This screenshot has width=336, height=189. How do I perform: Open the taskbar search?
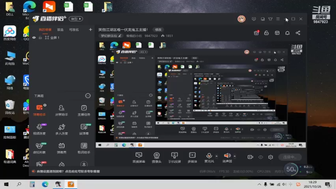pyautogui.click(x=19, y=184)
